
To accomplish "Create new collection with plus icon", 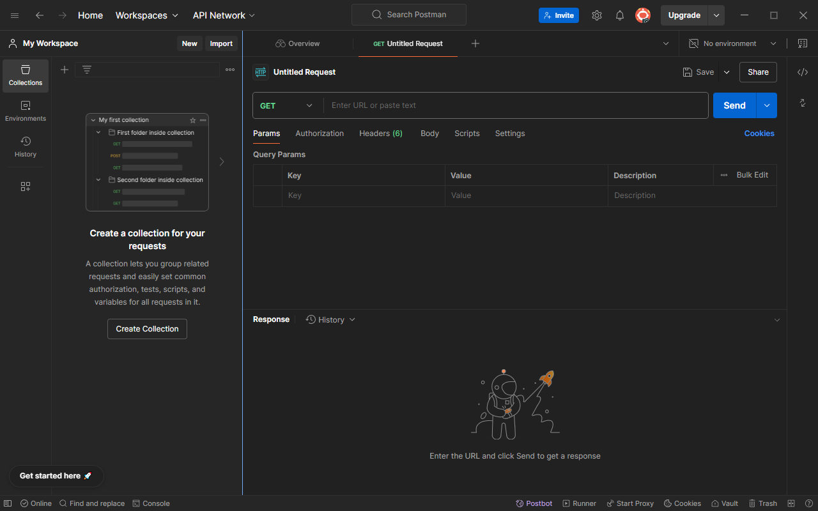I will pyautogui.click(x=65, y=70).
